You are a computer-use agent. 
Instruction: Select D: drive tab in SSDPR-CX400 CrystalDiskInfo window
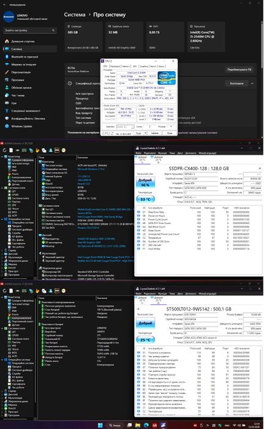click(159, 159)
